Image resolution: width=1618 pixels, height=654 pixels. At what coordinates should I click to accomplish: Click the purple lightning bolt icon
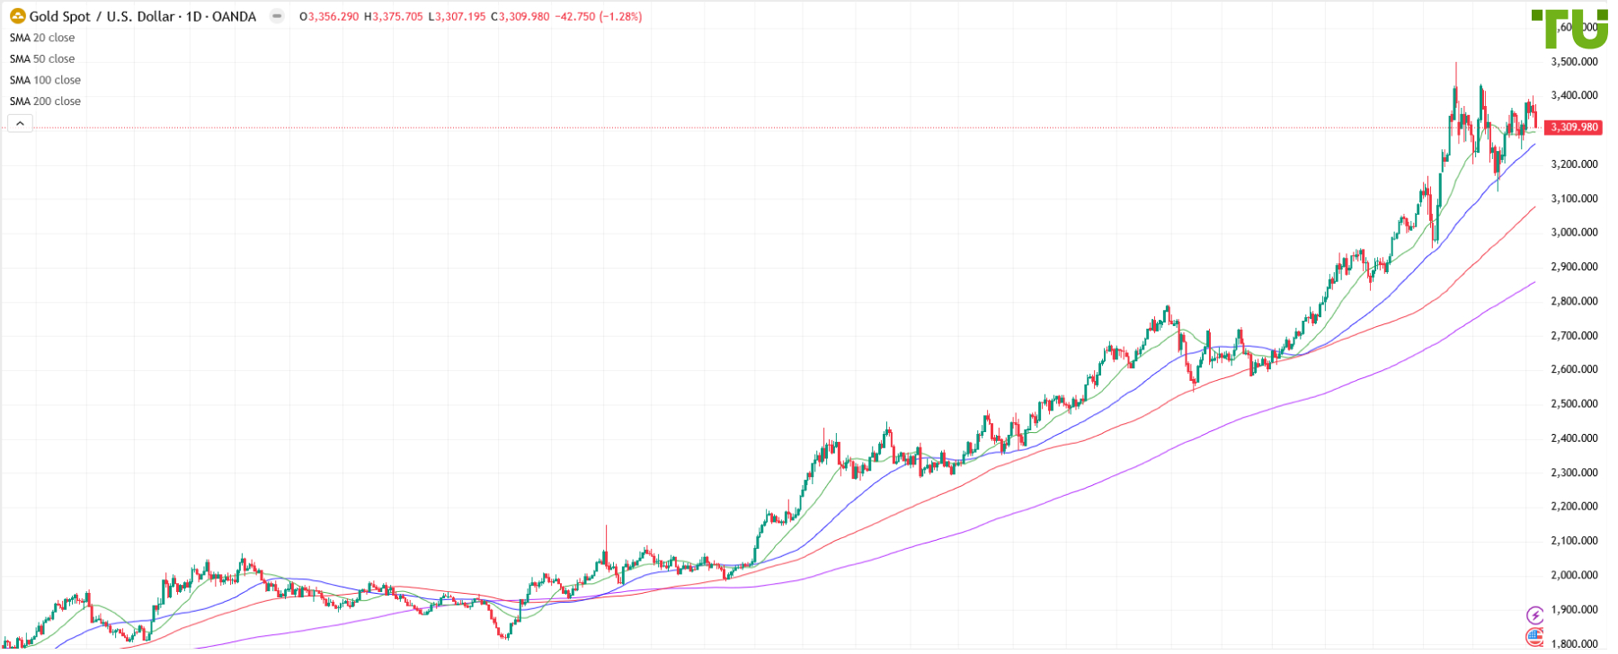[1535, 615]
